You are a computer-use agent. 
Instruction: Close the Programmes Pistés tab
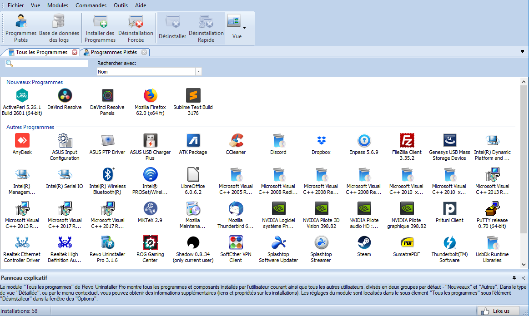click(x=144, y=52)
